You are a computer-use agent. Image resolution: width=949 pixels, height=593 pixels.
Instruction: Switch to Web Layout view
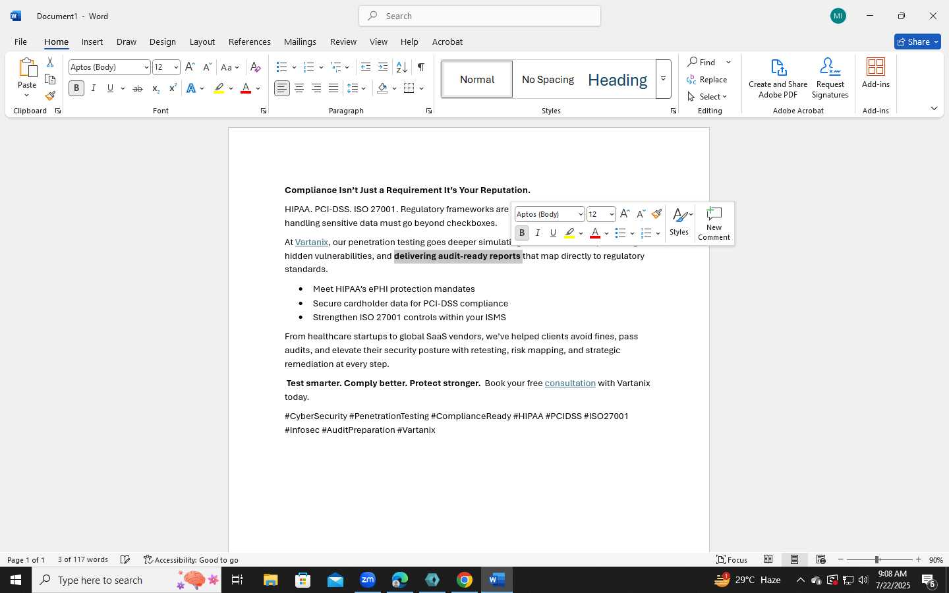click(821, 559)
